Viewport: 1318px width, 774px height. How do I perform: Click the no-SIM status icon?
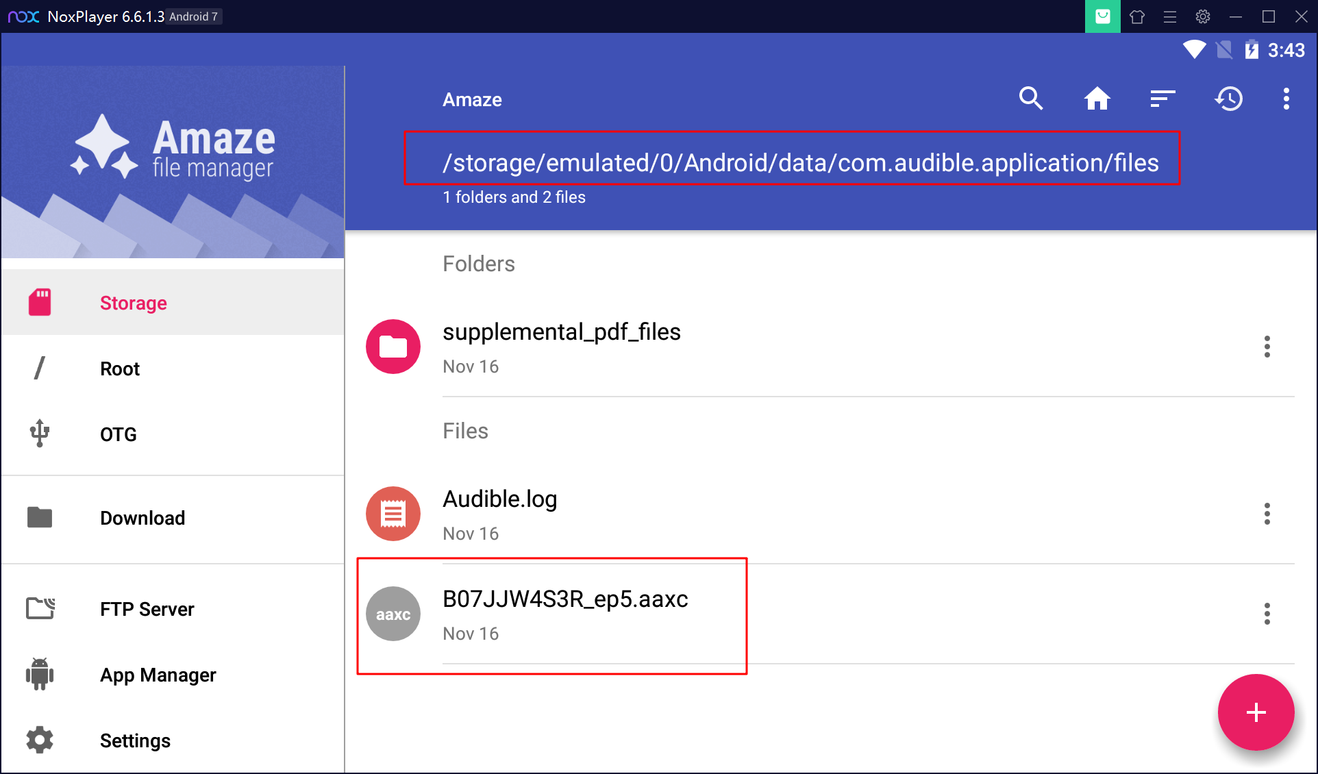pyautogui.click(x=1223, y=49)
